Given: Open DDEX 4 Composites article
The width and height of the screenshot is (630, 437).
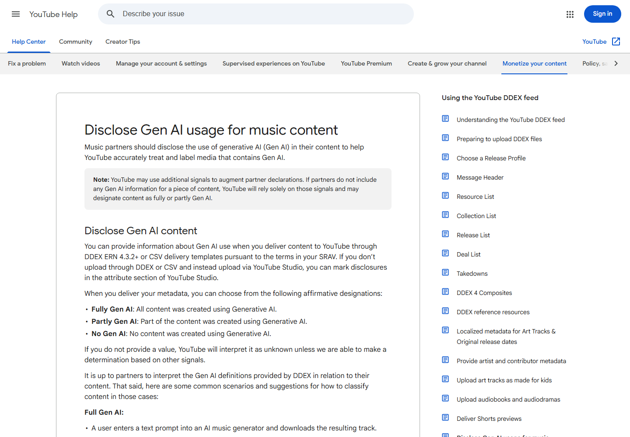Looking at the screenshot, I should (484, 293).
